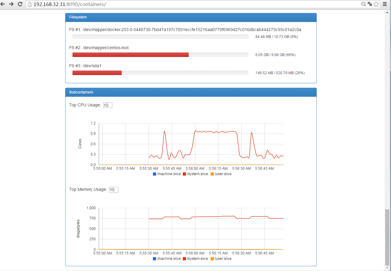Edit the Top Memory Usage count field

114,190
